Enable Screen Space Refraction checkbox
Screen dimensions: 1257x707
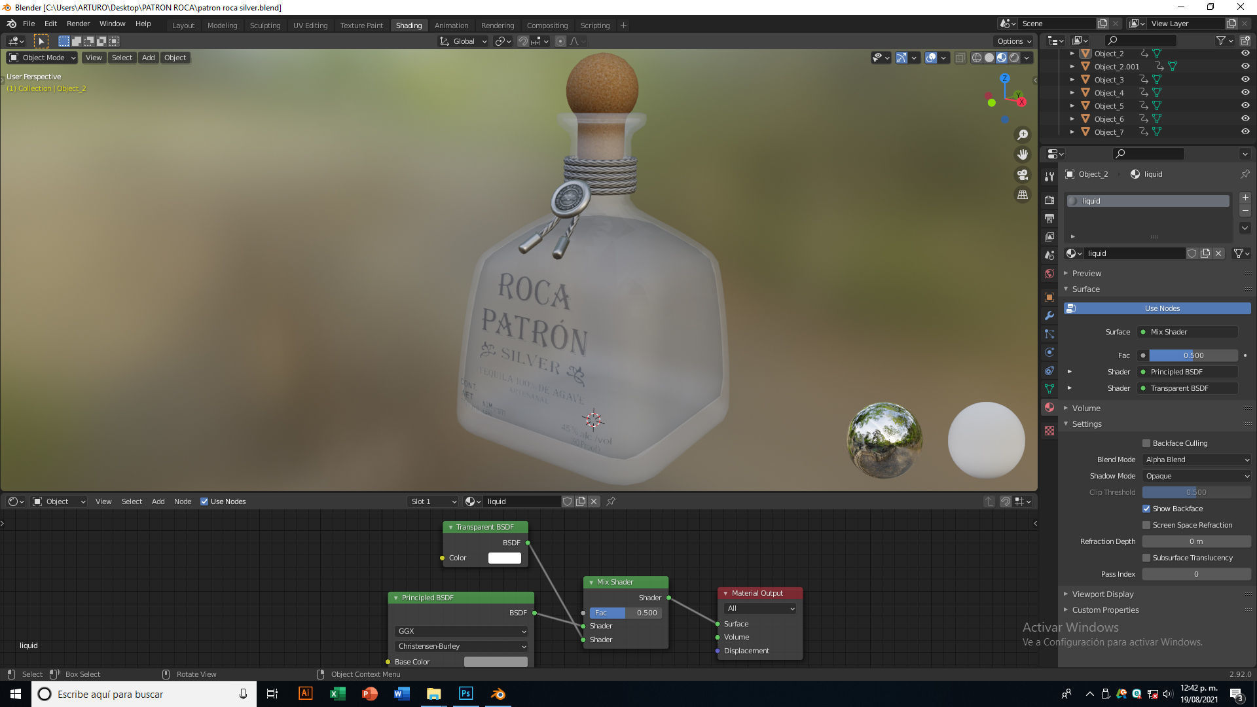coord(1146,525)
